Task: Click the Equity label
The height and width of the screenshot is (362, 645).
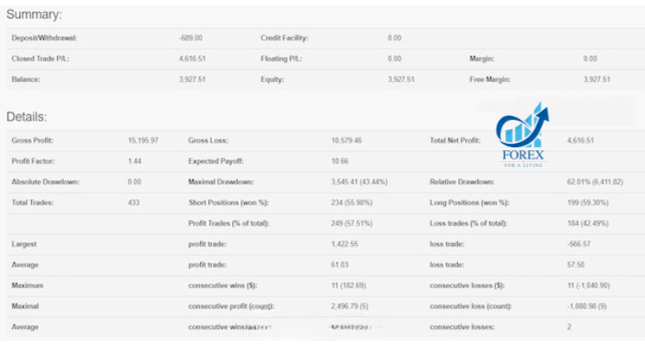Action: (x=272, y=79)
